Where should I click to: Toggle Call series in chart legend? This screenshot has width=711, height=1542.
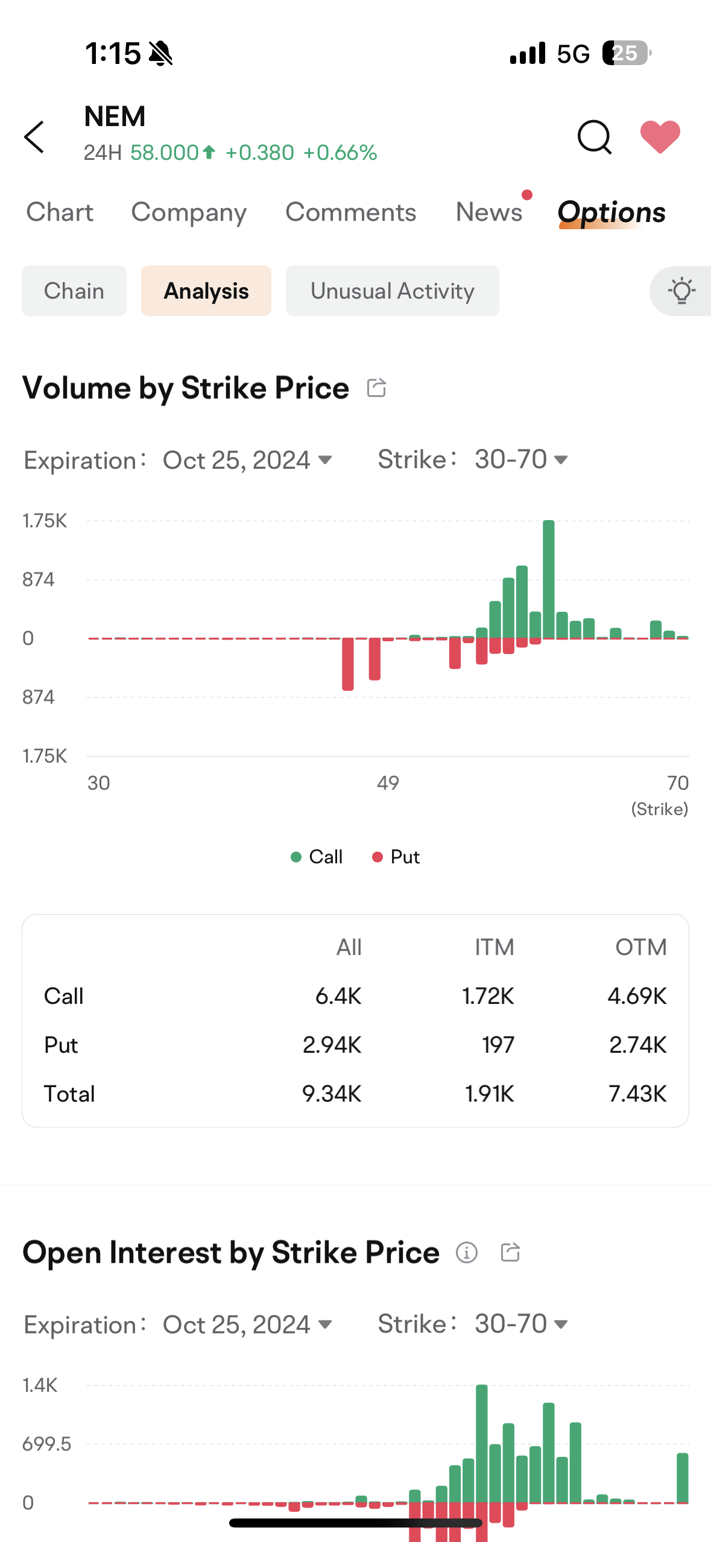317,857
